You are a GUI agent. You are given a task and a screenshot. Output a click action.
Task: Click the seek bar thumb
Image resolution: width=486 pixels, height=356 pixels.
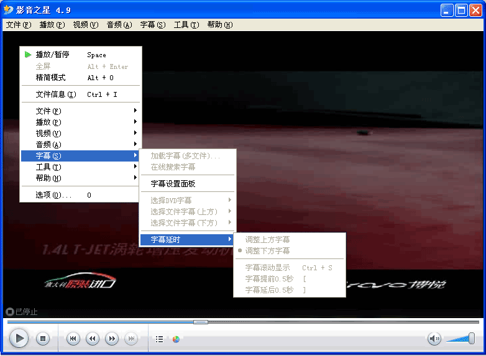click(x=201, y=322)
